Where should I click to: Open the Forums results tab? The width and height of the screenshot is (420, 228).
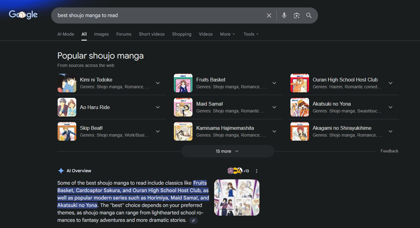click(x=124, y=34)
